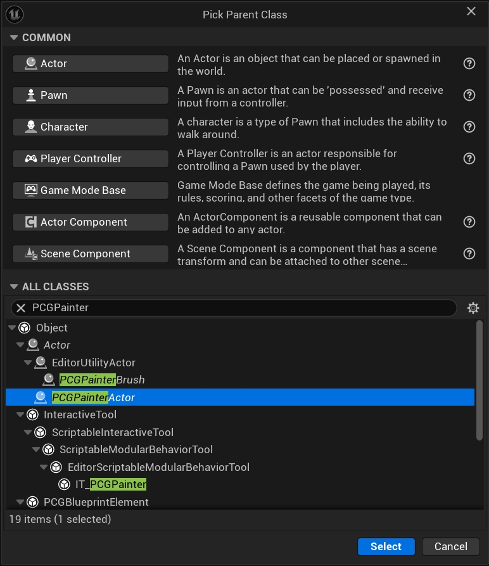Open help for Actor Component class
Screen dimensions: 489x566
tap(469, 222)
